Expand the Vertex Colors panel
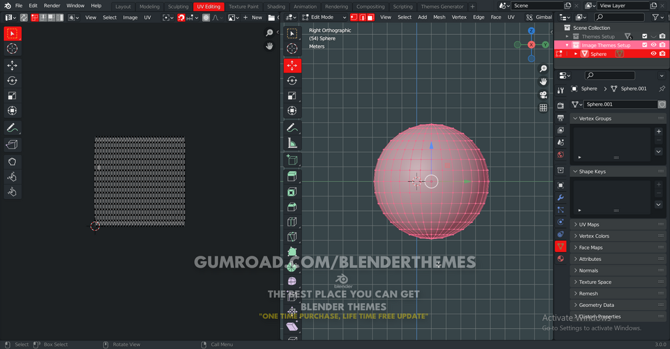 [x=618, y=236]
